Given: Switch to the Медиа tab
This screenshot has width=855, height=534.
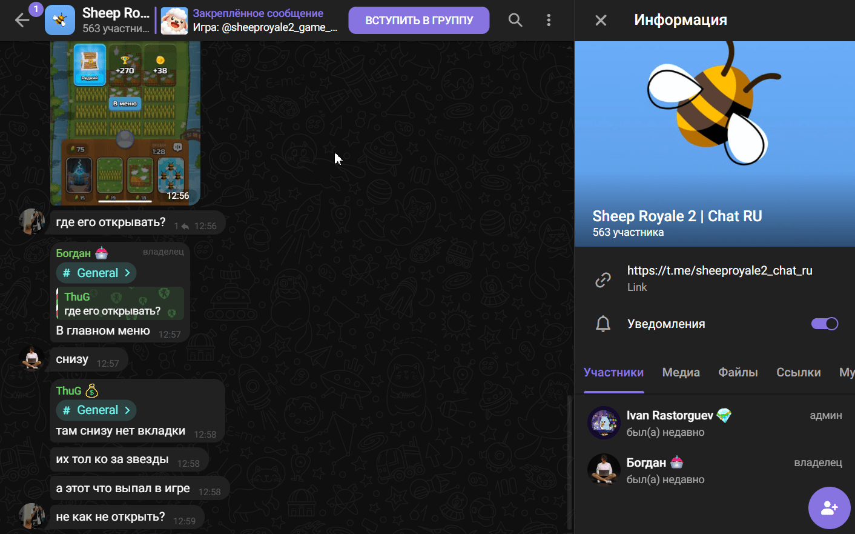Looking at the screenshot, I should (x=681, y=372).
